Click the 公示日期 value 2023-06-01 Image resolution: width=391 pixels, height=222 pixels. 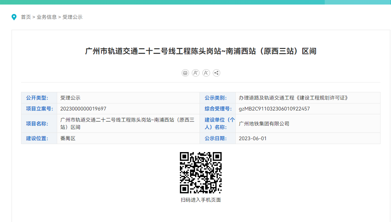254,138
